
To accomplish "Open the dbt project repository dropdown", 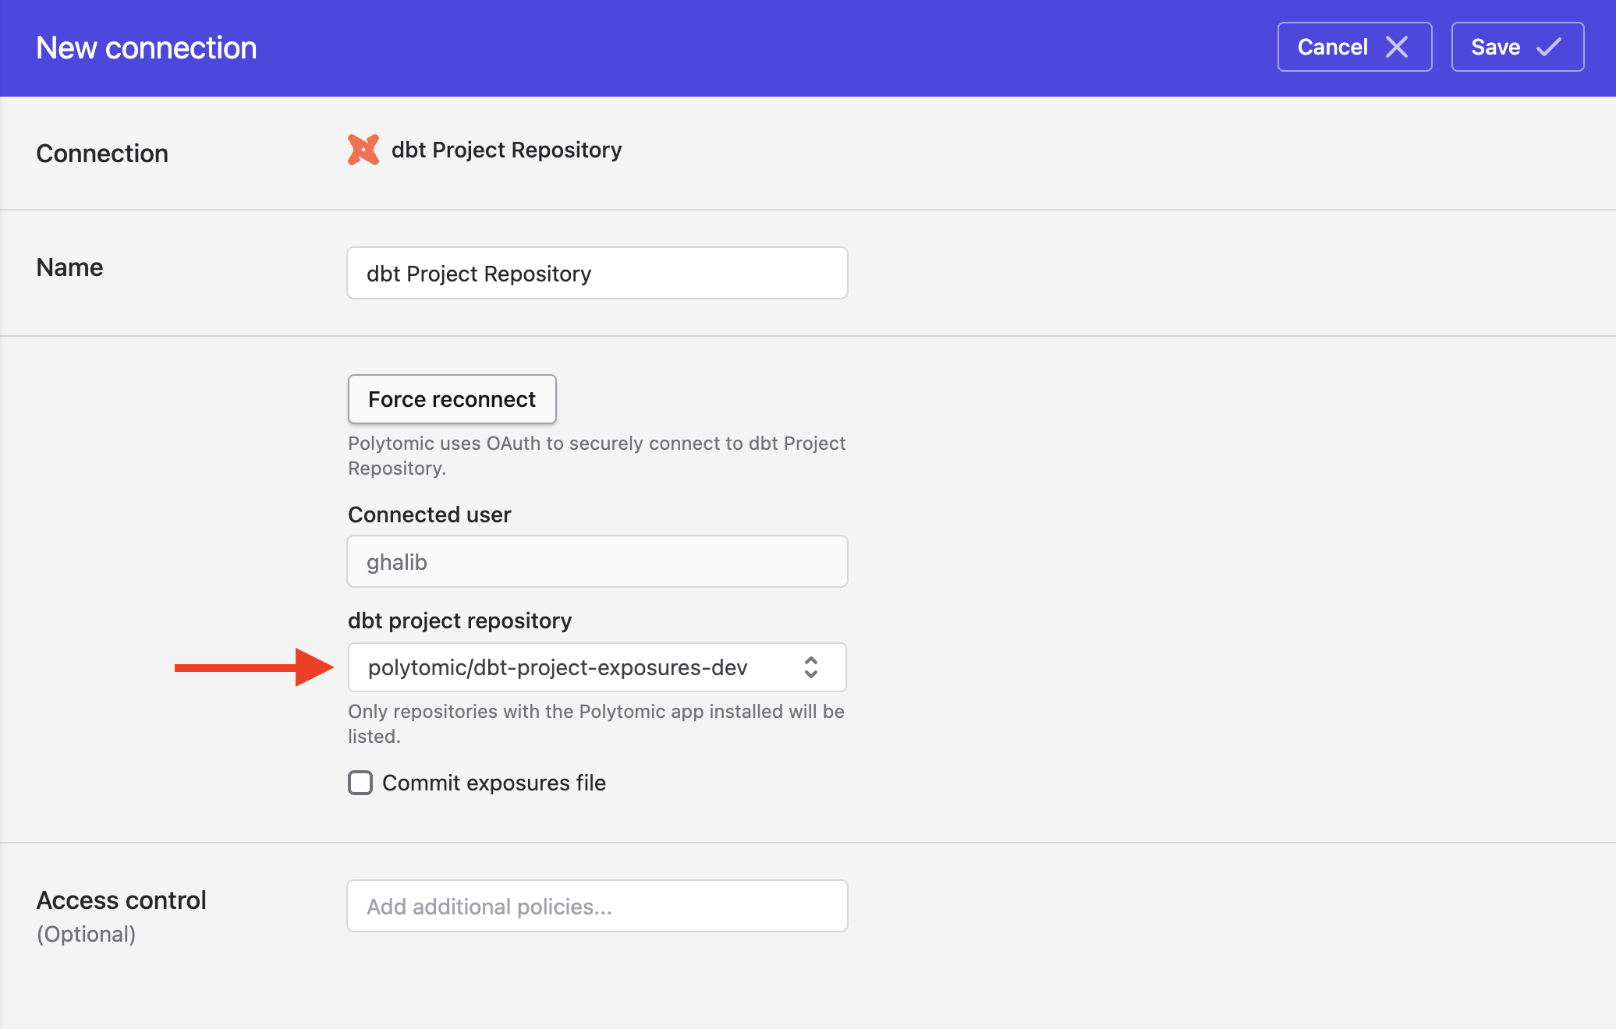I will 597,667.
